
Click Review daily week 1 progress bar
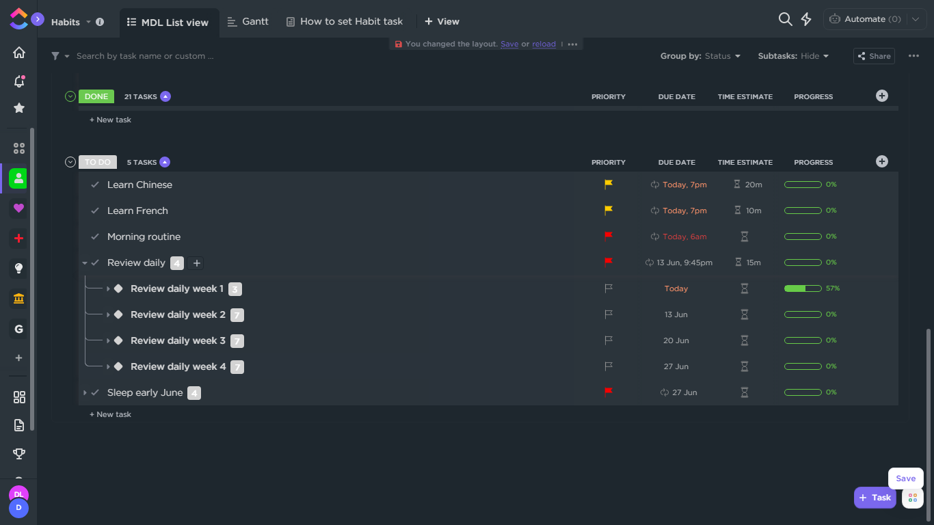[803, 288]
